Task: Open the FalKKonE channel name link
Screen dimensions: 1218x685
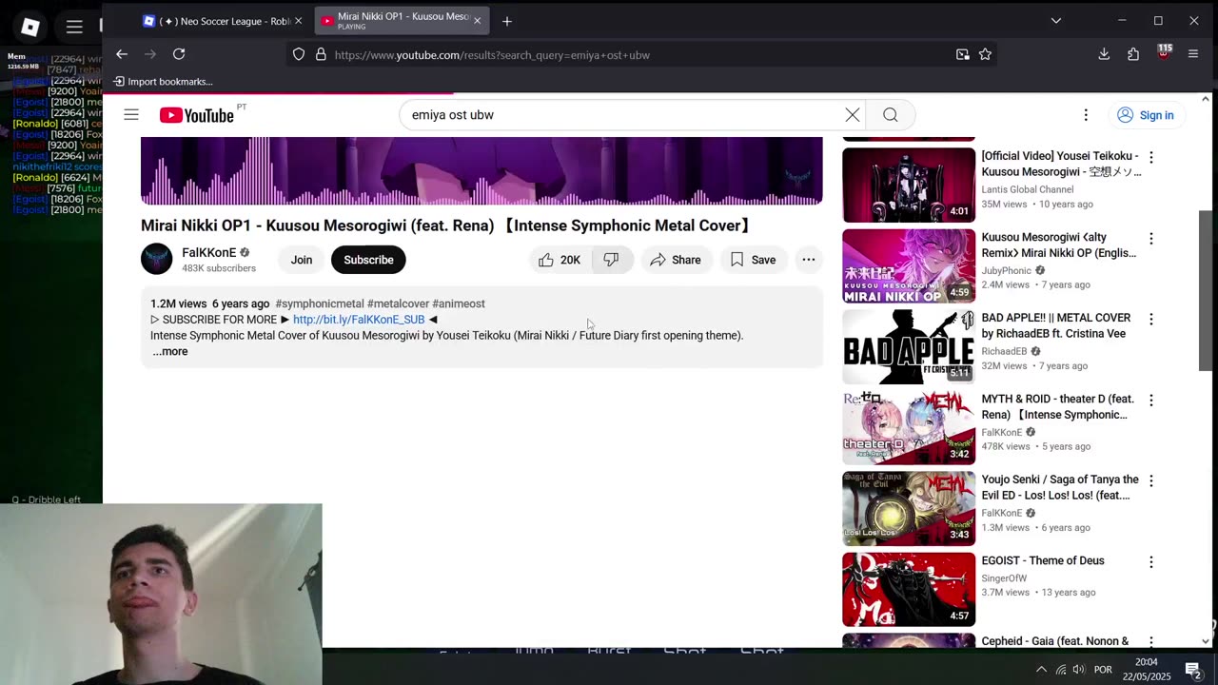Action: (209, 252)
